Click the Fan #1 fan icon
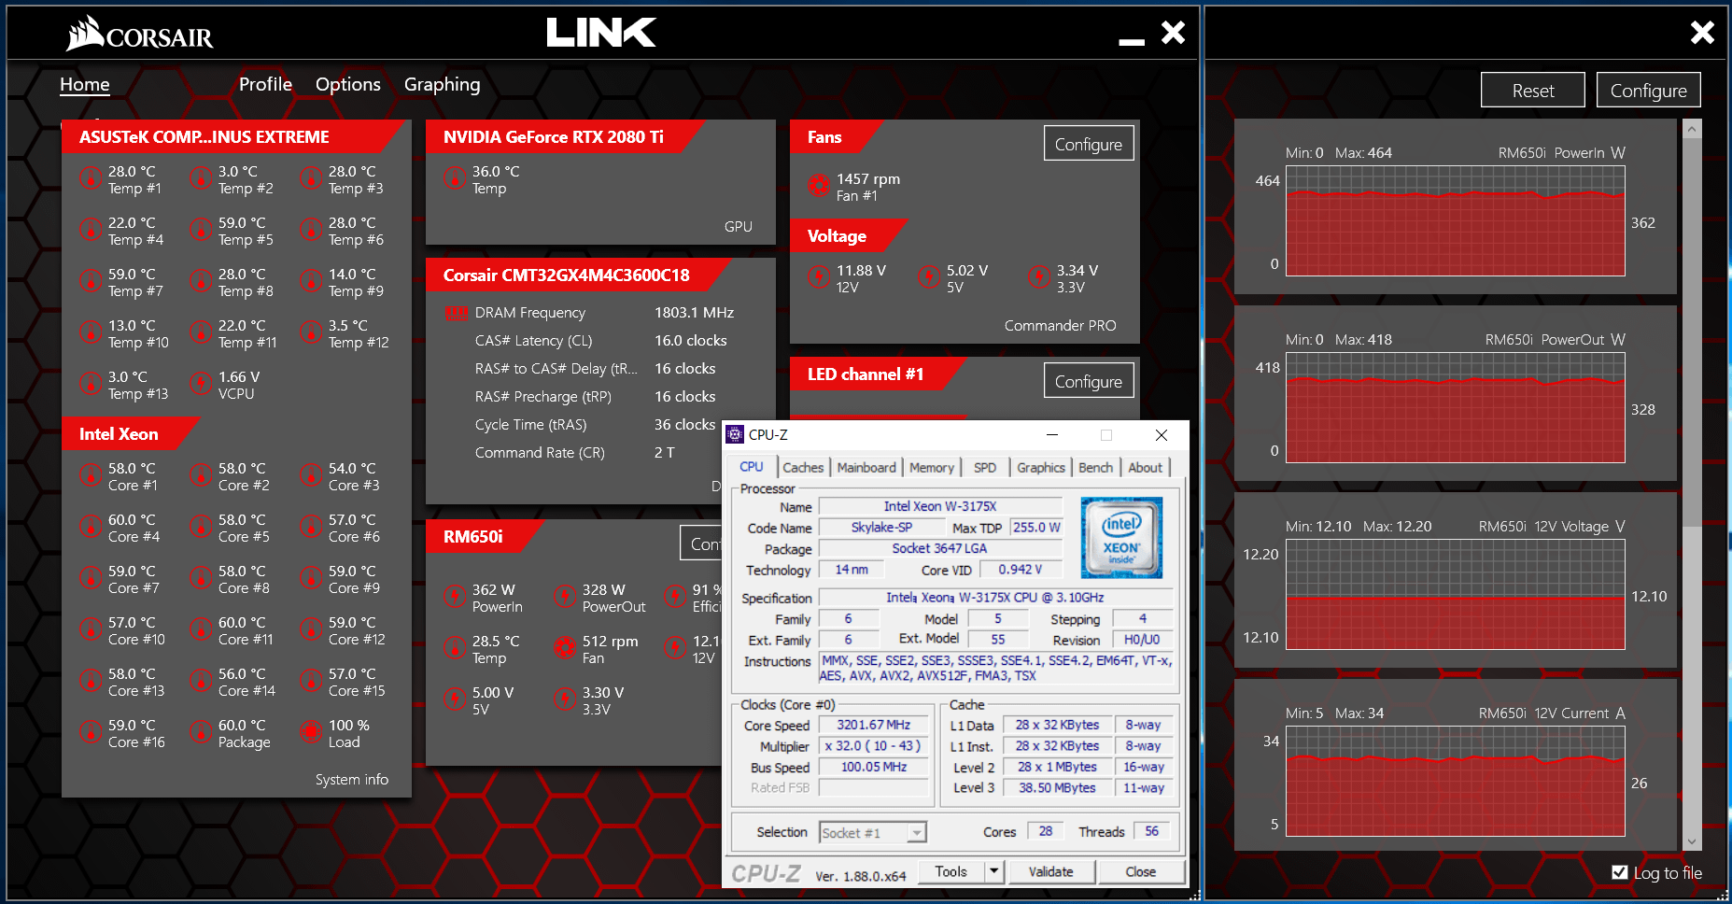Viewport: 1732px width, 904px height. pos(819,185)
